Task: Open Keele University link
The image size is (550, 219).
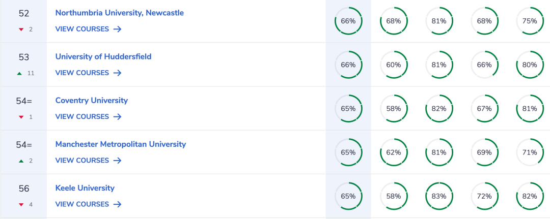Action: 85,188
